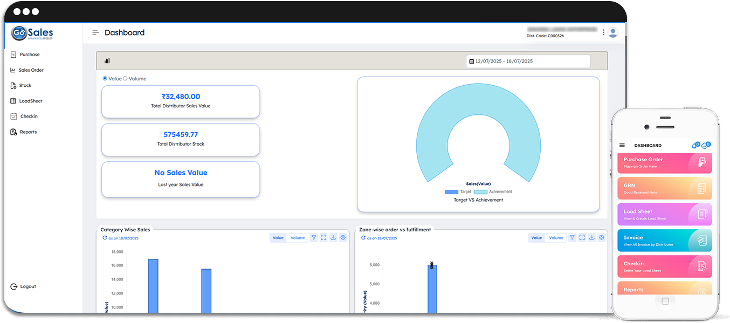Viewport: 730px width, 323px height.
Task: Filter the Zone-wise order chart
Action: 573,238
